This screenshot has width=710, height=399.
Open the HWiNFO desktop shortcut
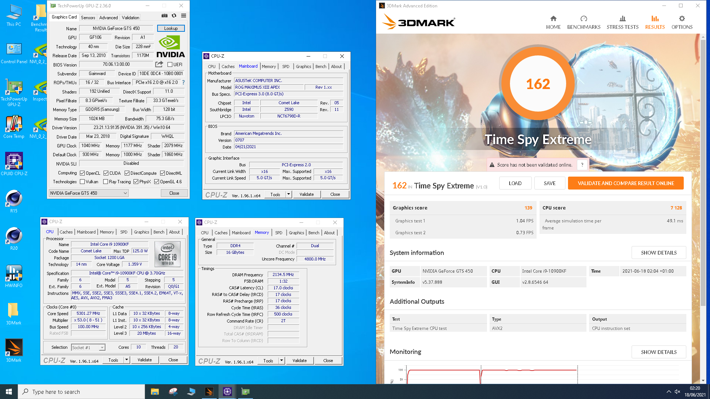14,276
